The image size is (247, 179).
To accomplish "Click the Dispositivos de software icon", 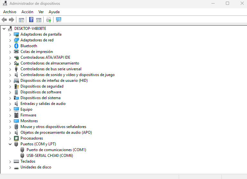I will click(16, 92).
